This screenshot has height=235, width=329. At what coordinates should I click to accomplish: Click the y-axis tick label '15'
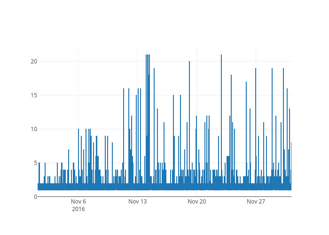coord(34,95)
